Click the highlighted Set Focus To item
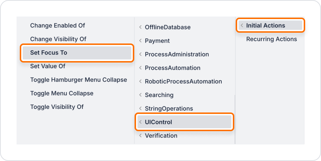This screenshot has width=321, height=161. click(x=77, y=53)
